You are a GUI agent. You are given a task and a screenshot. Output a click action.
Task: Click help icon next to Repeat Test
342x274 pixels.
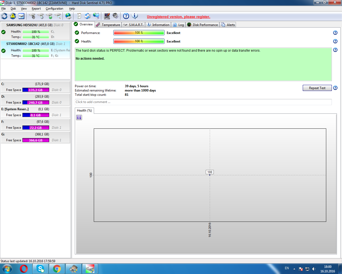coord(335,88)
